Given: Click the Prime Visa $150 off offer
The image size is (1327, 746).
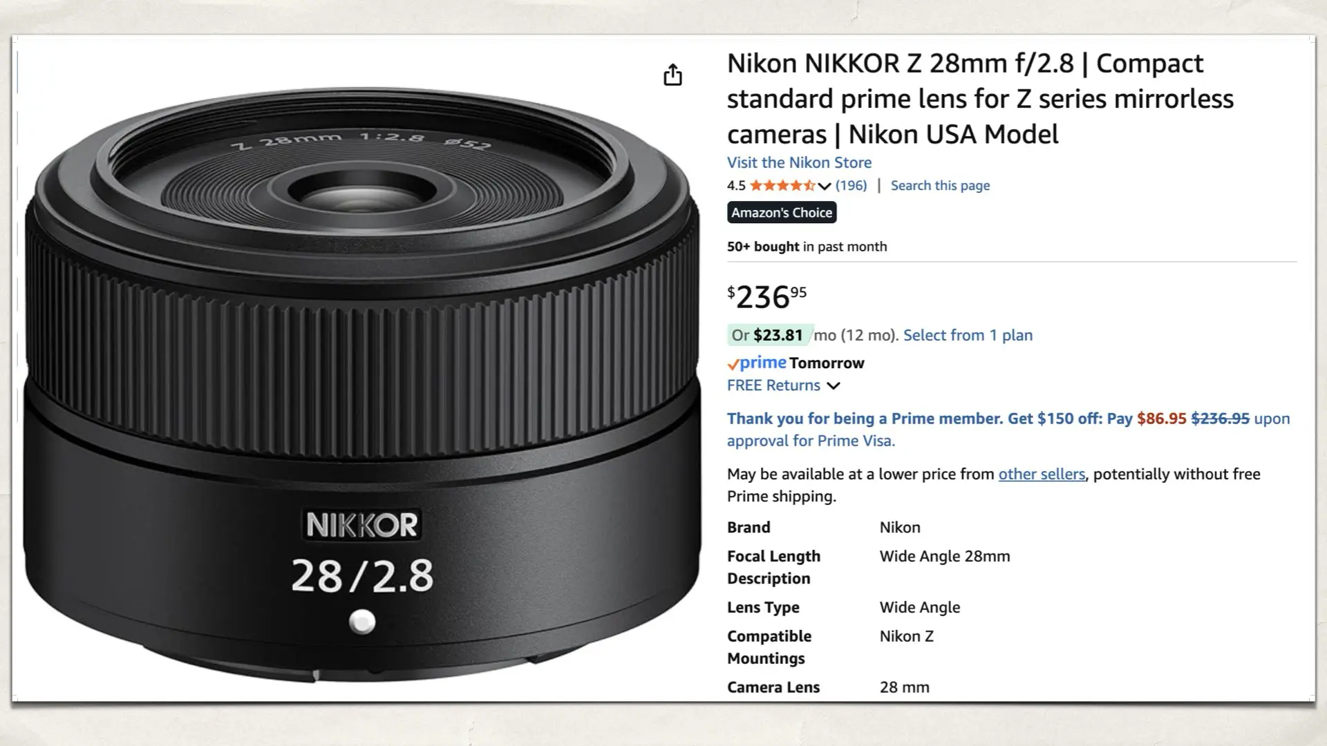Looking at the screenshot, I should point(898,418).
